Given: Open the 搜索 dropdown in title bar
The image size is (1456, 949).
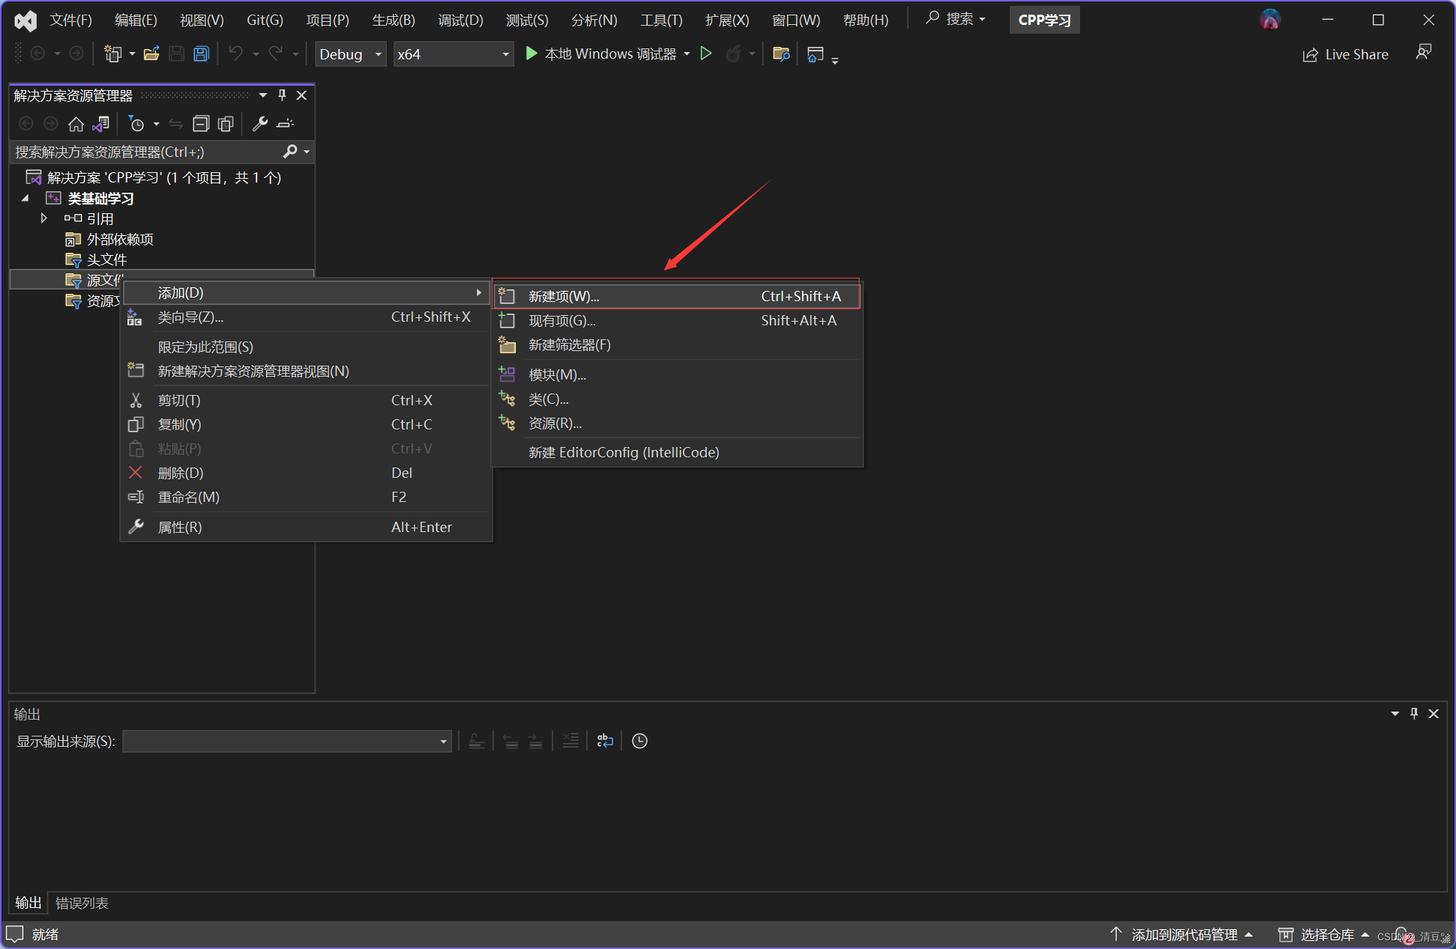Looking at the screenshot, I should [957, 19].
